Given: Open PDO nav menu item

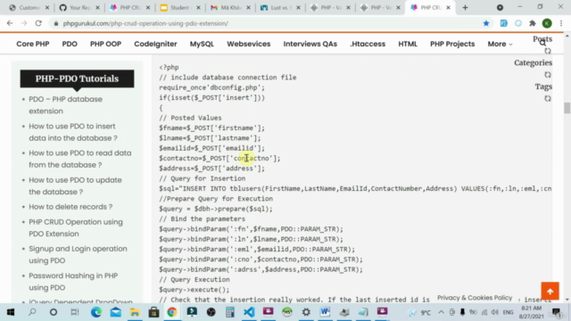Looking at the screenshot, I should [x=70, y=44].
